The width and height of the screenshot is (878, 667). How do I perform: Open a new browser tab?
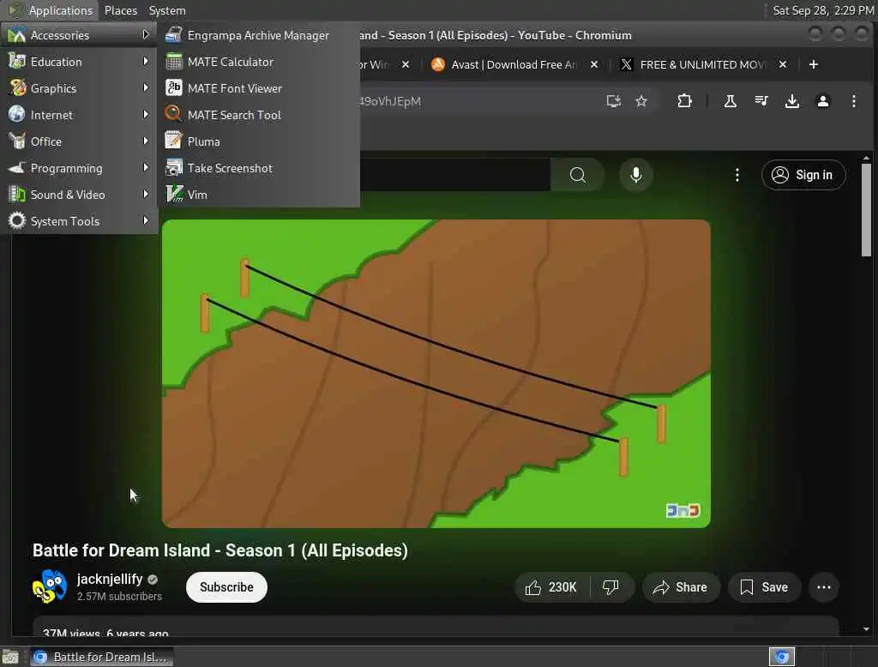tap(814, 64)
